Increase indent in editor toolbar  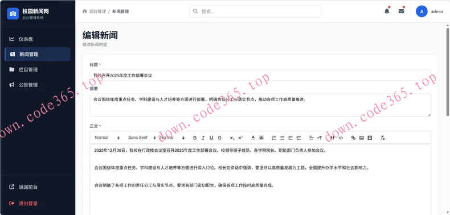tap(298, 138)
